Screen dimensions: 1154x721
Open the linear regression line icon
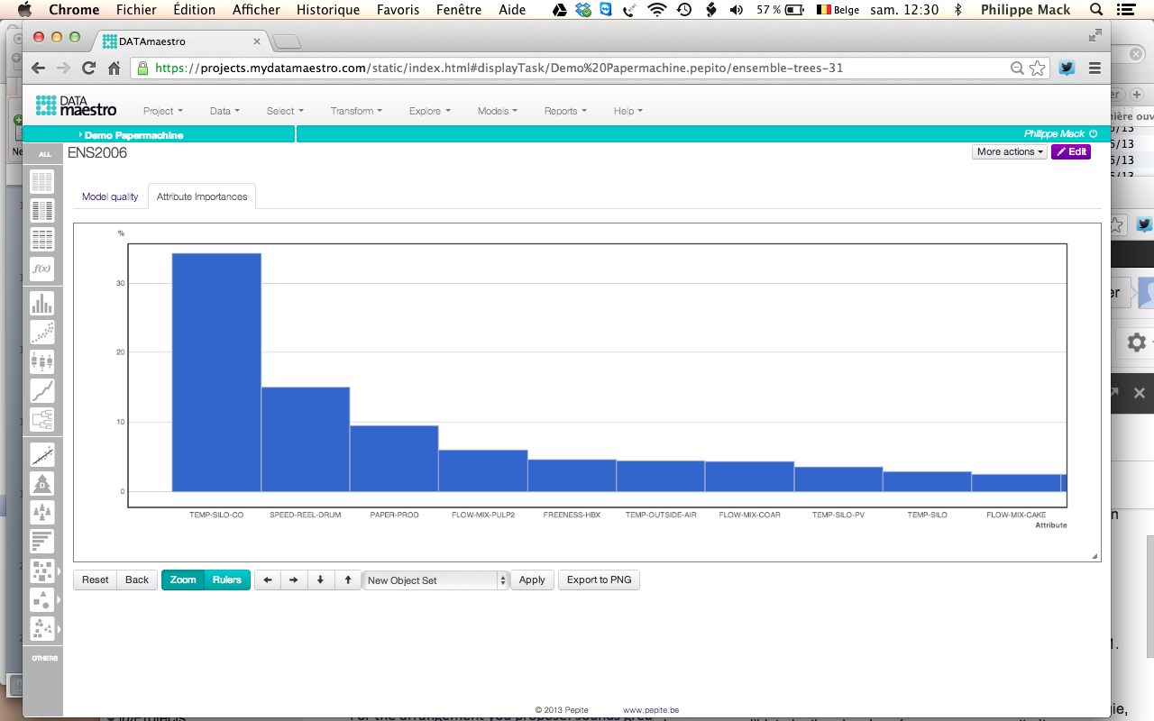pyautogui.click(x=41, y=454)
